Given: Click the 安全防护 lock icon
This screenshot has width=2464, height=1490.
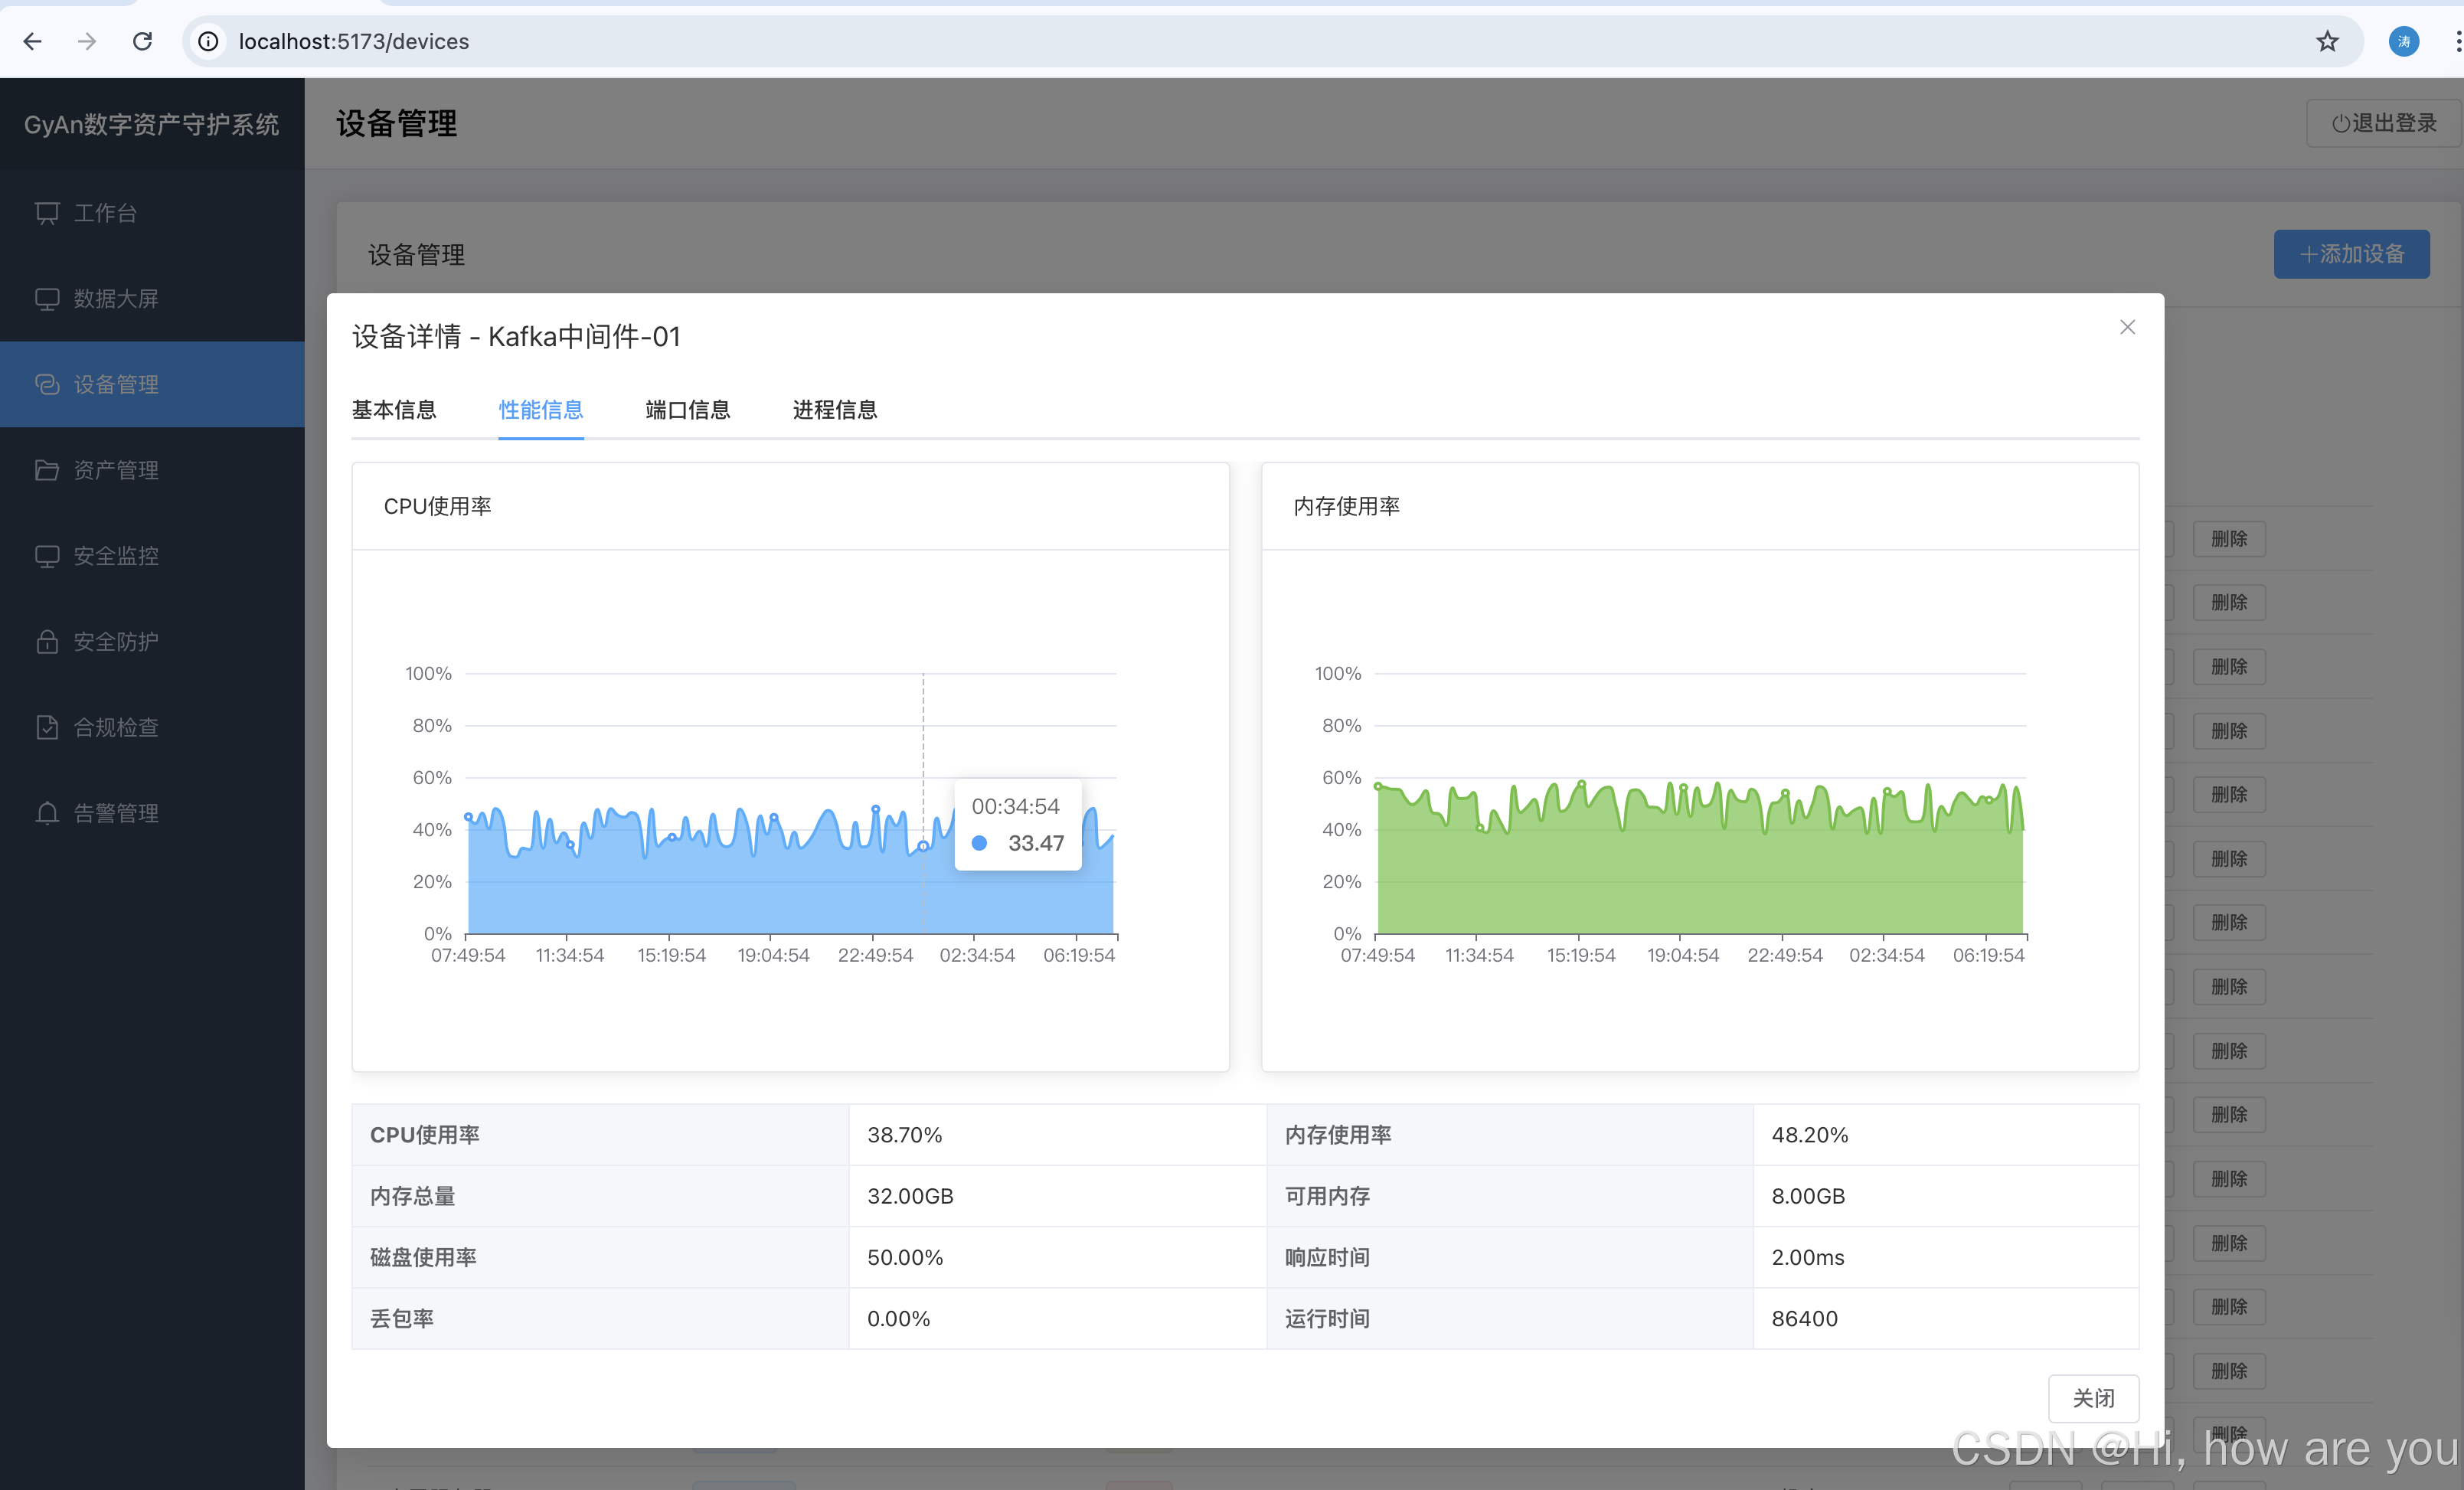Looking at the screenshot, I should (x=47, y=641).
